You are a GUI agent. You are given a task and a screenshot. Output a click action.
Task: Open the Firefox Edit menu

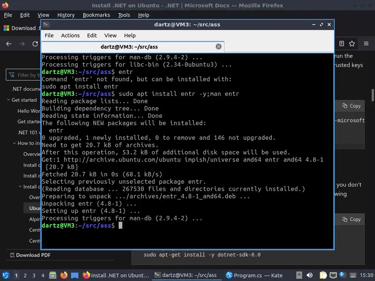(x=25, y=15)
